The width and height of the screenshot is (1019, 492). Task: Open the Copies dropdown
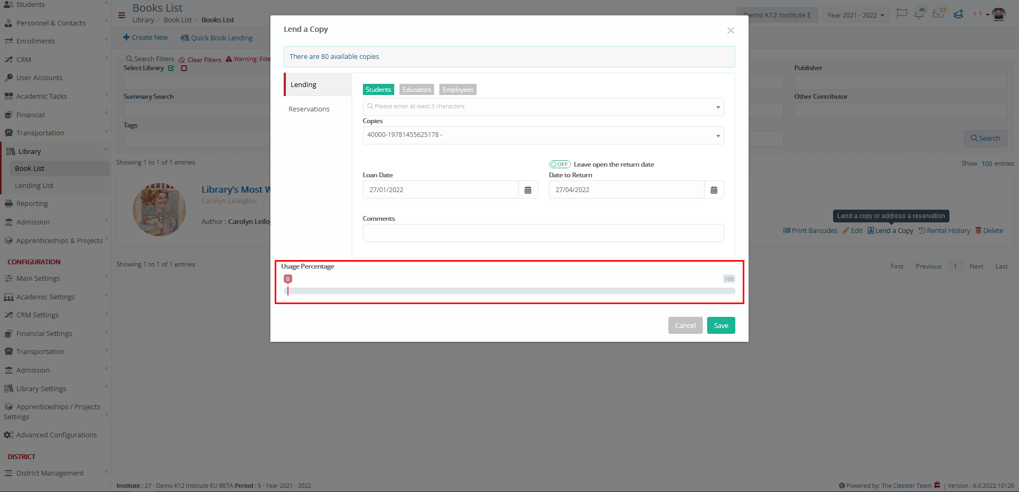[543, 135]
